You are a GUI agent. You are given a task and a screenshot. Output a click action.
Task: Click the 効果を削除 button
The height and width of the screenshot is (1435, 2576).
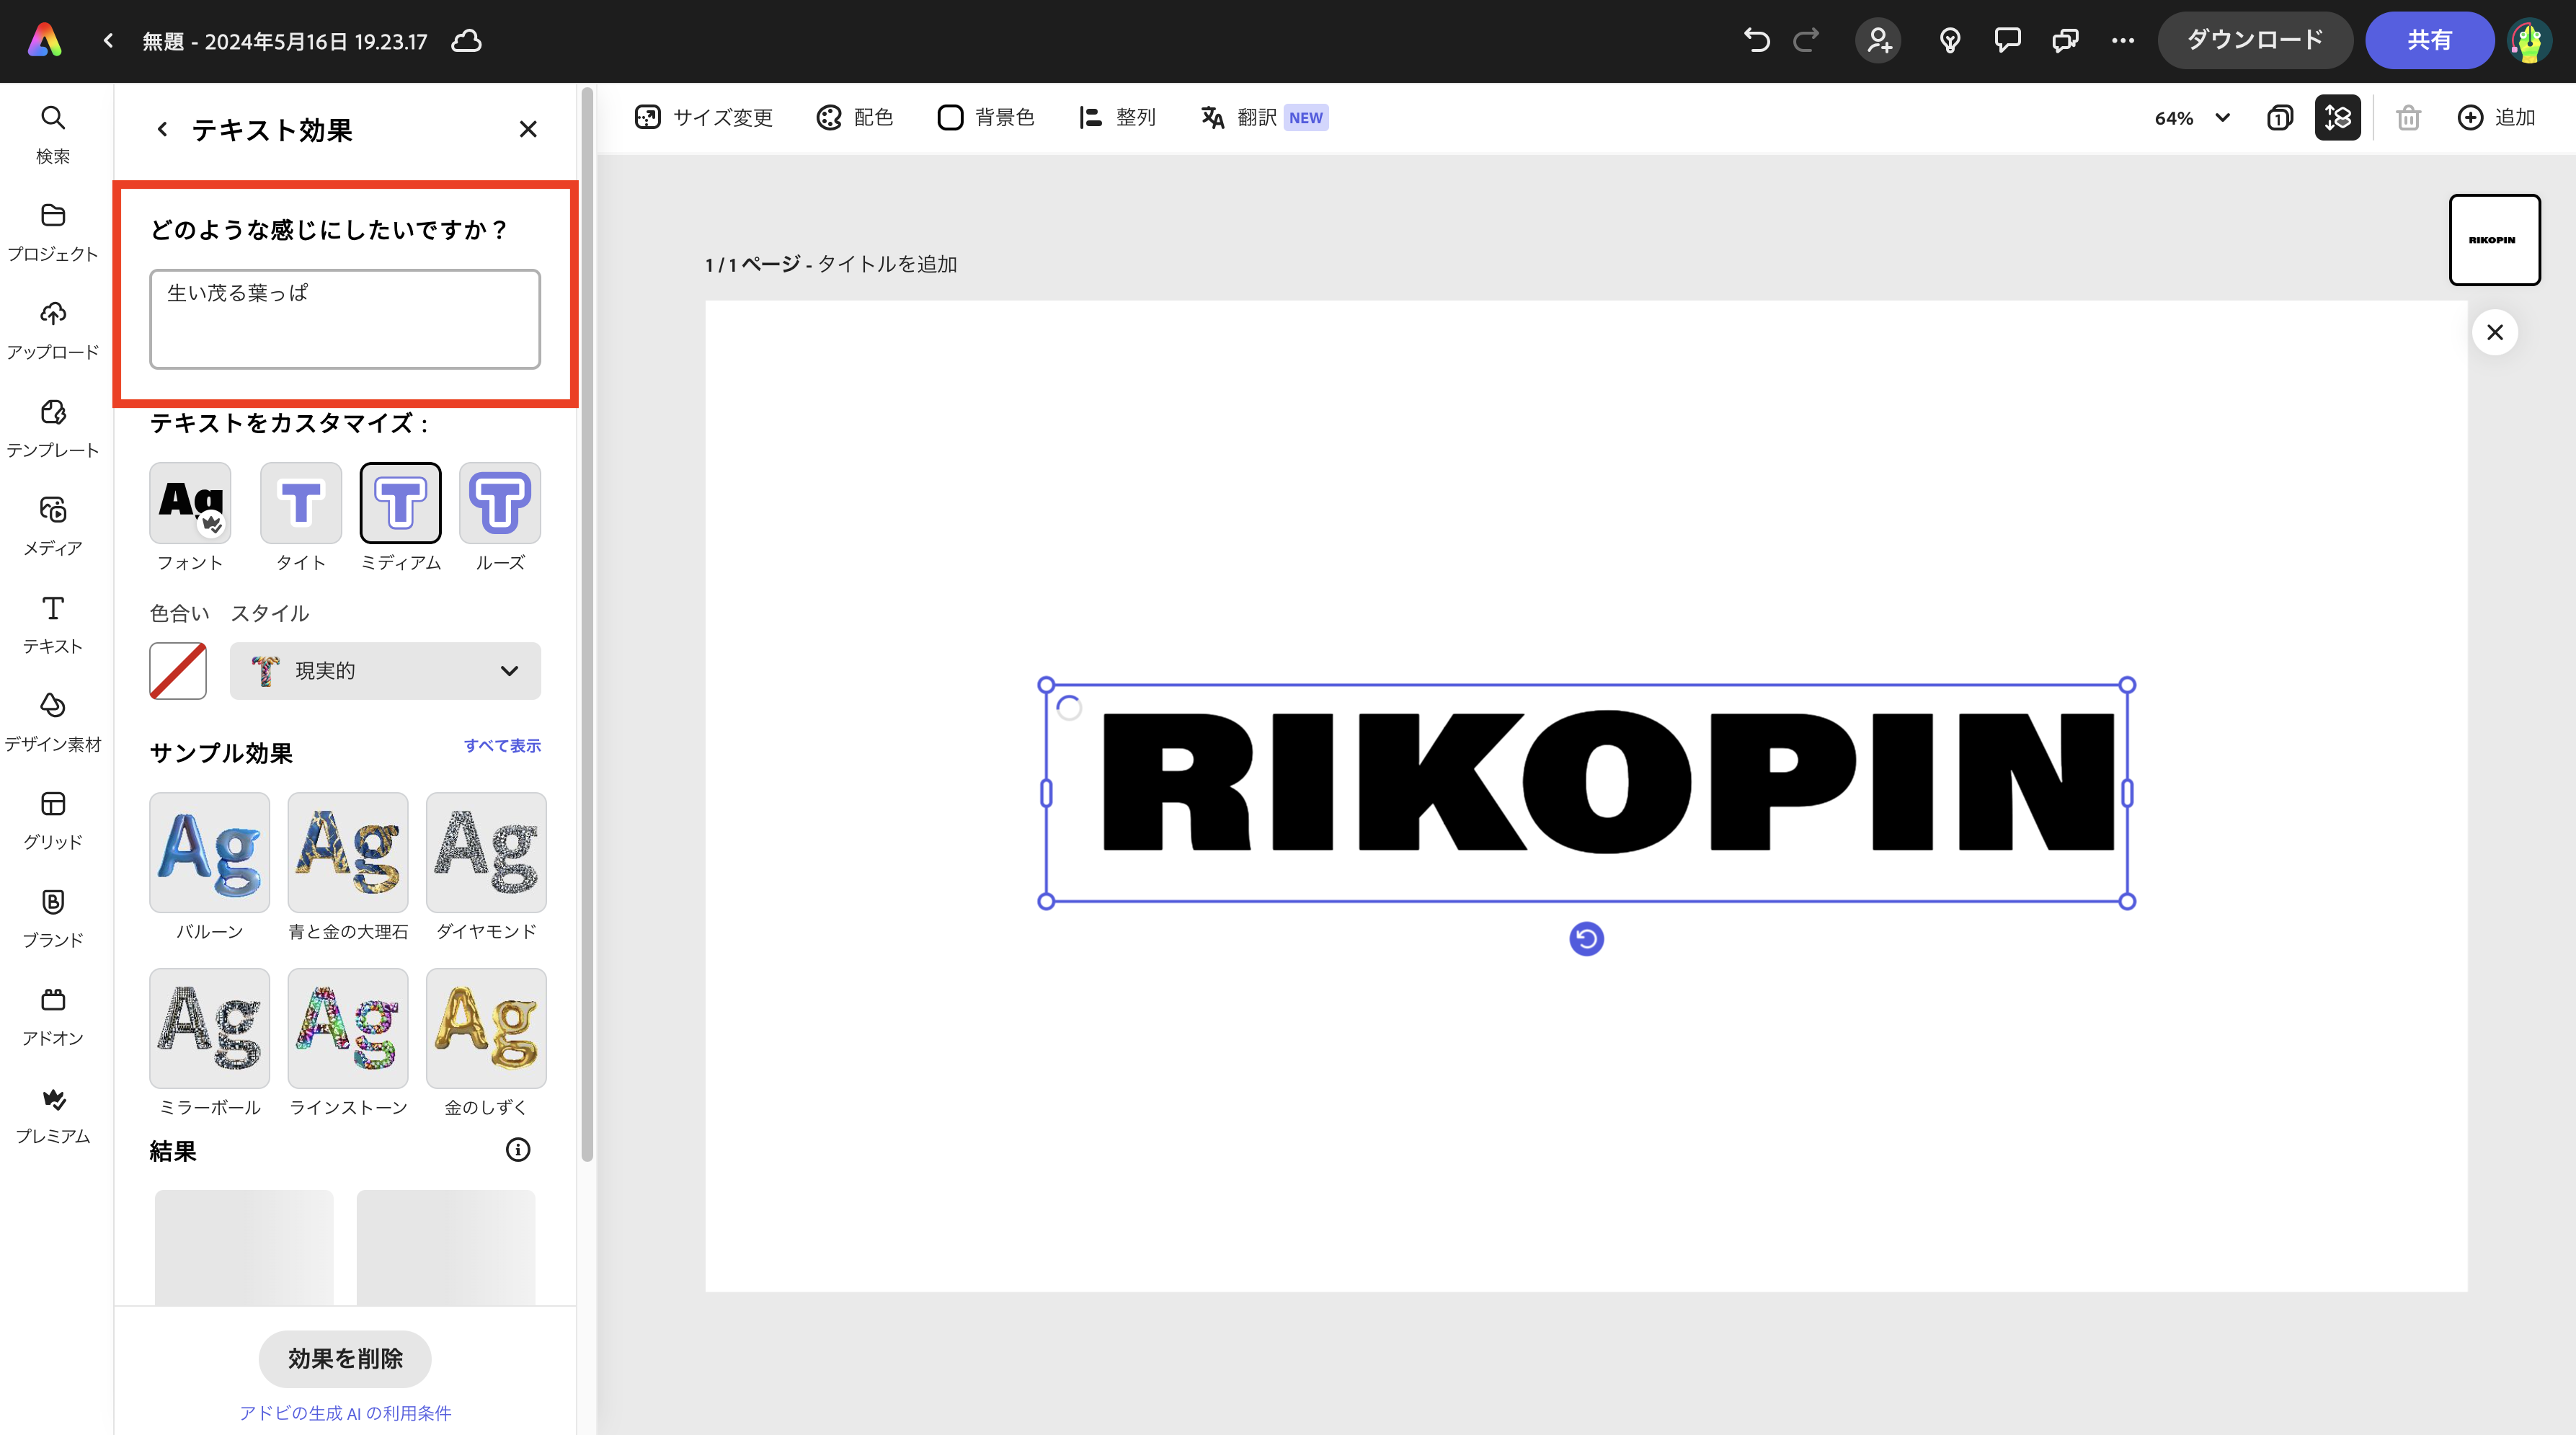click(x=345, y=1358)
